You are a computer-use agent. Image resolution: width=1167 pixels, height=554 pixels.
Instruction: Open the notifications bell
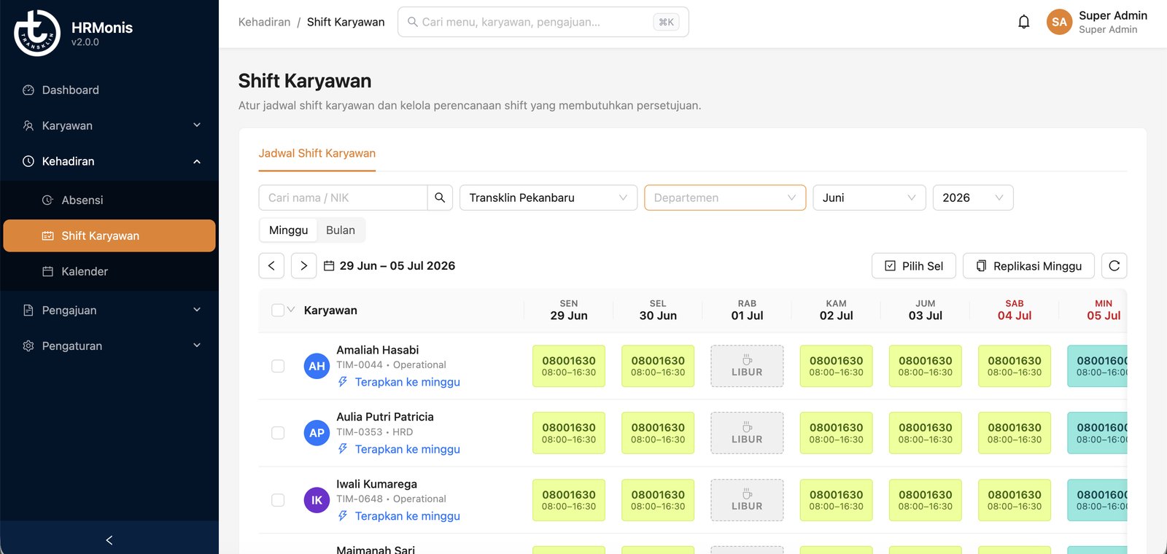click(1023, 22)
